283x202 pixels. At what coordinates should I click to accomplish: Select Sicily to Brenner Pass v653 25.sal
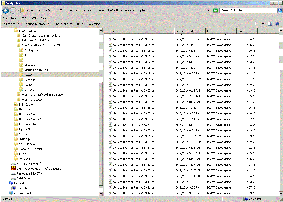[x=134, y=102]
